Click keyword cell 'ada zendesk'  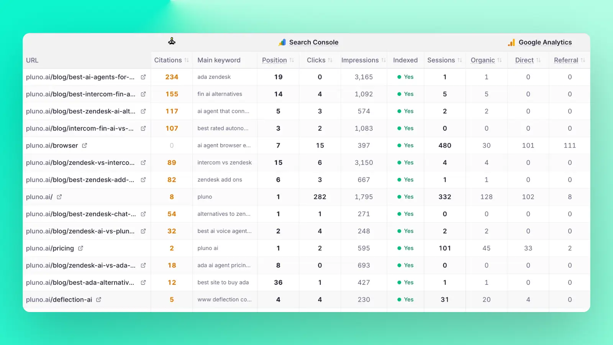coord(214,77)
